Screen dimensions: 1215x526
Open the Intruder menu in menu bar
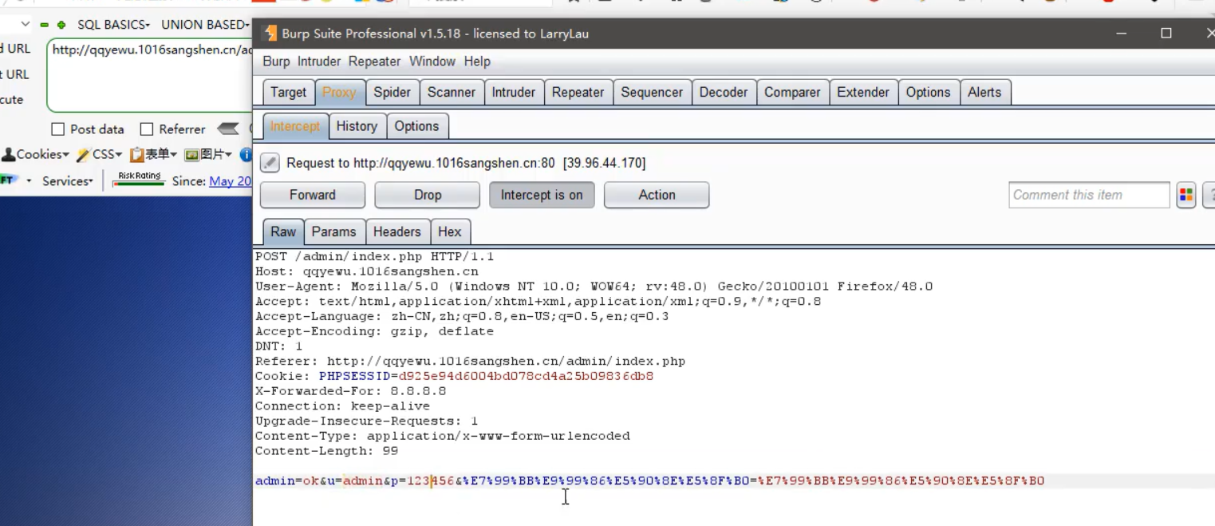tap(319, 61)
